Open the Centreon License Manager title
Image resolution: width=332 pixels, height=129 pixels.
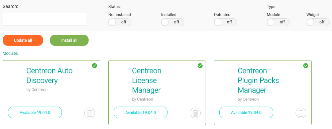pyautogui.click(x=147, y=80)
